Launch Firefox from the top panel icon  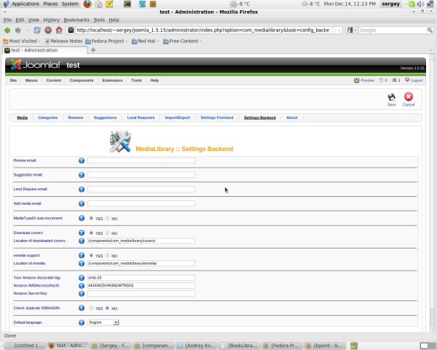tap(87, 4)
